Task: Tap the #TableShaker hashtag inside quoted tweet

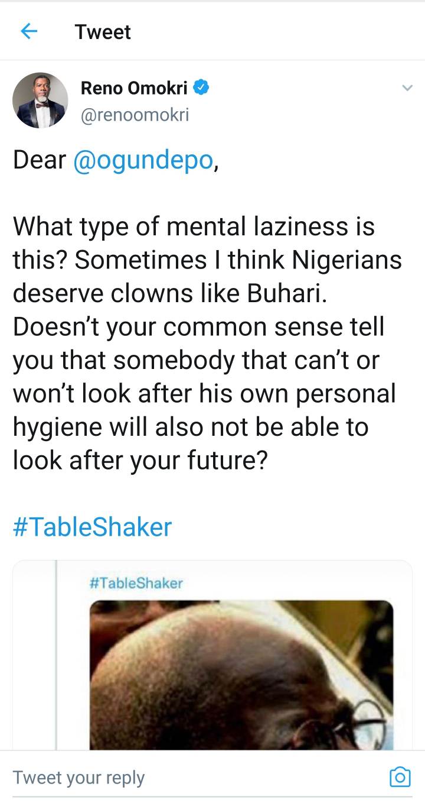Action: coord(136,584)
